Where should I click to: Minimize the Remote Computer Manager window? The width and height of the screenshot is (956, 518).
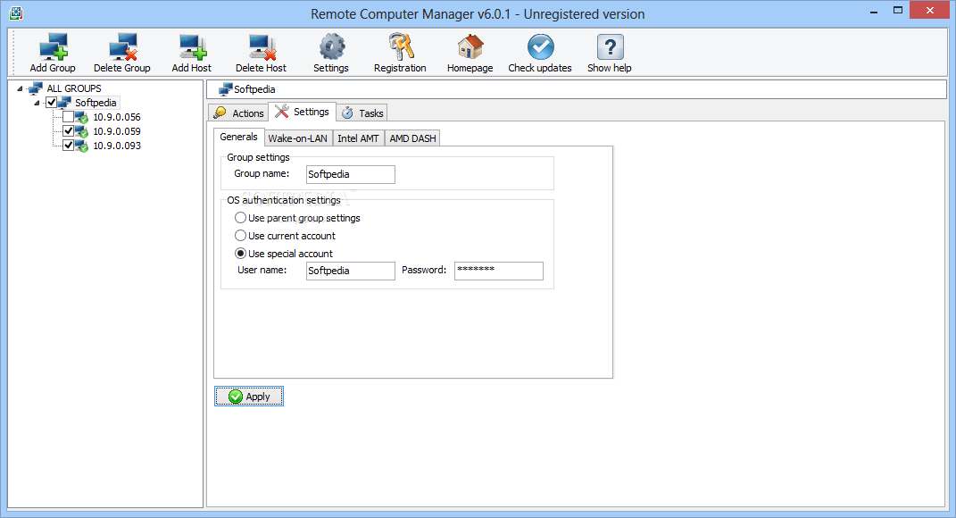(874, 11)
